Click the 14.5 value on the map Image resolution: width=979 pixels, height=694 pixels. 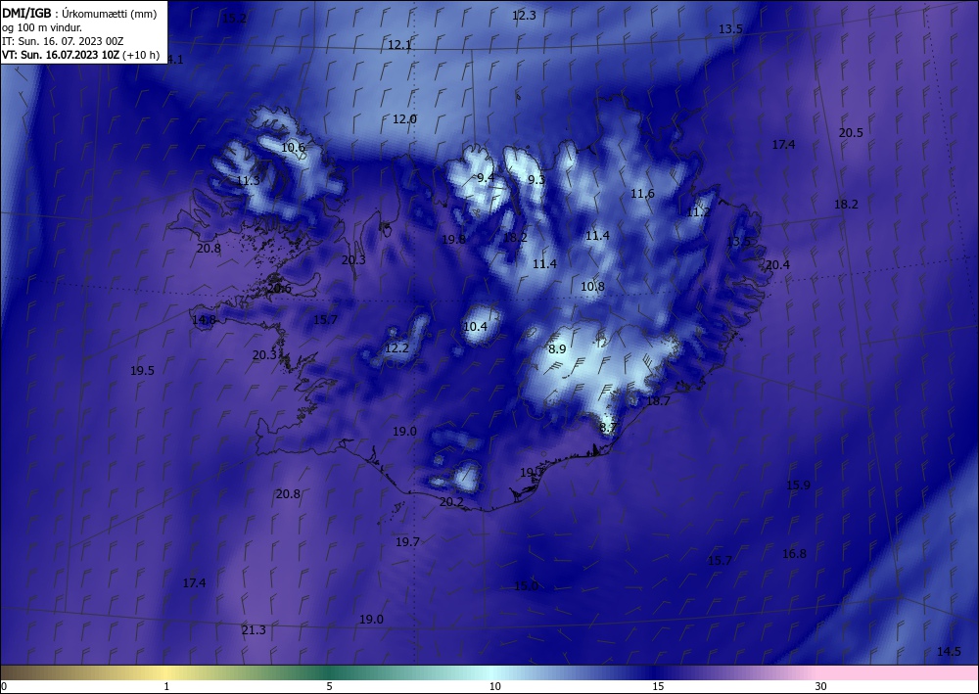pos(949,652)
